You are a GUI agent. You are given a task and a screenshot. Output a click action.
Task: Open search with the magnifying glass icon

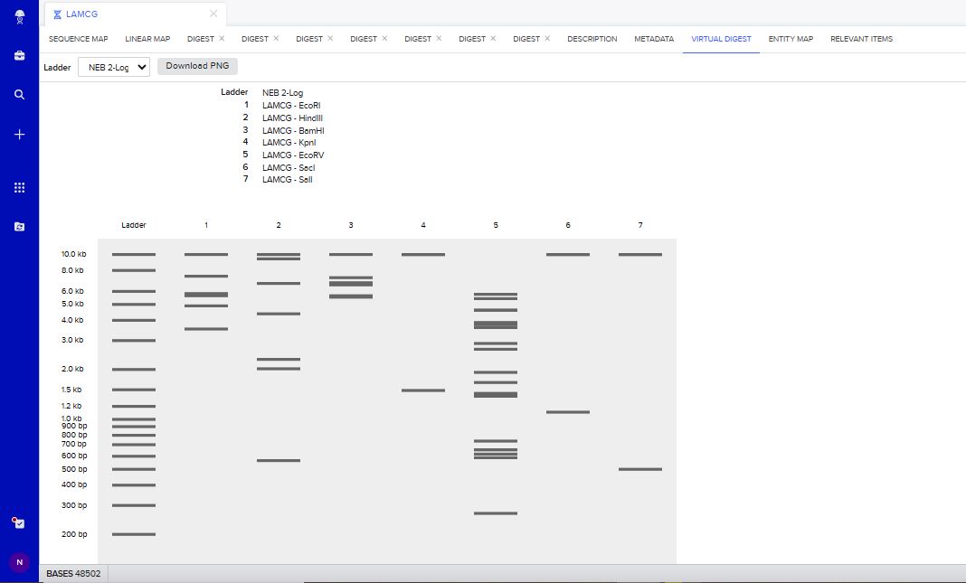coord(20,94)
